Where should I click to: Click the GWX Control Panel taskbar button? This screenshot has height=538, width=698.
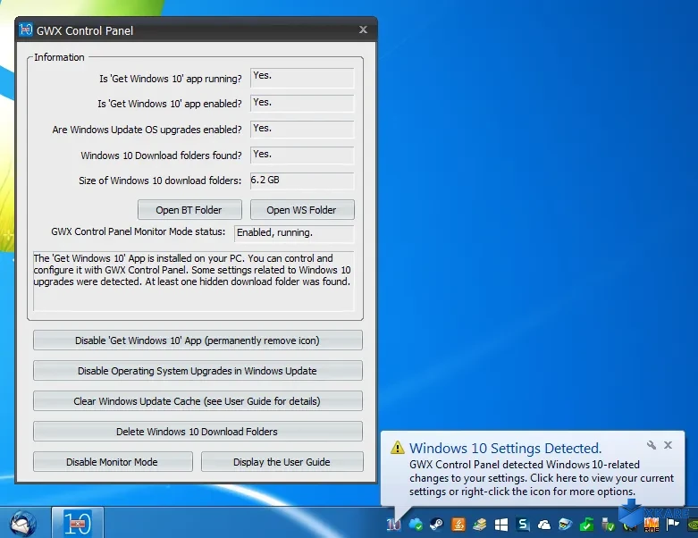(77, 522)
